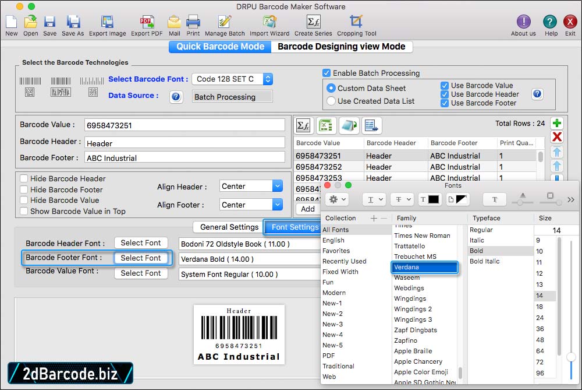Open the Fonts panel gear actions menu
Image resolution: width=582 pixels, height=390 pixels.
click(x=337, y=199)
